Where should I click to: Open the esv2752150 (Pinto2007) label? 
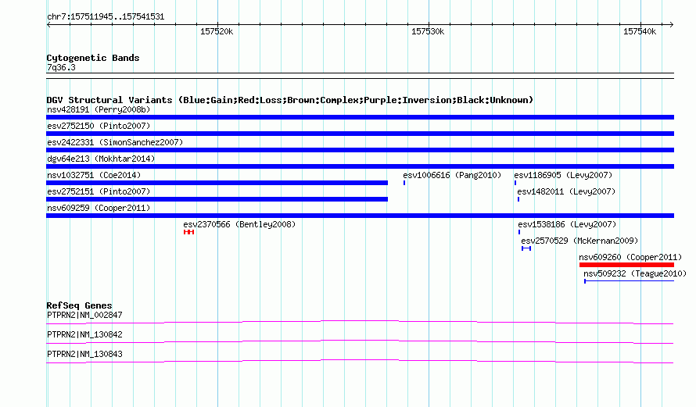pos(99,126)
